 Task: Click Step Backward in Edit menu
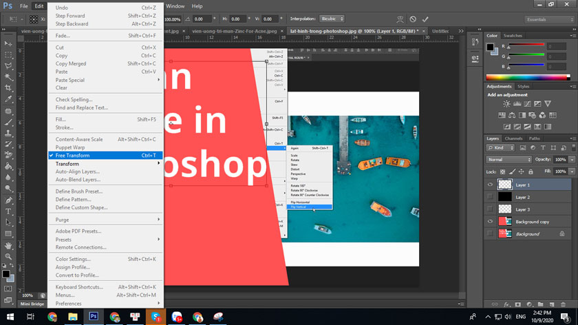[x=105, y=23]
